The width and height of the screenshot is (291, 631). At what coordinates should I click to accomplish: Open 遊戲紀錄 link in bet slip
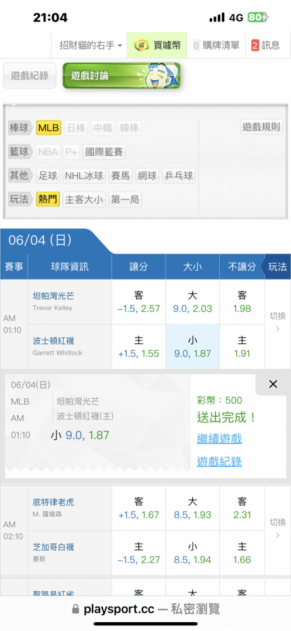pos(219,462)
